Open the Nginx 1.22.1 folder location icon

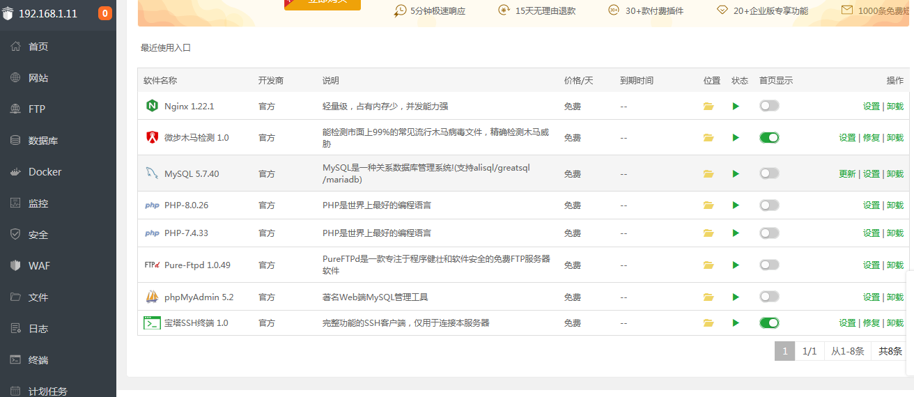click(x=708, y=107)
